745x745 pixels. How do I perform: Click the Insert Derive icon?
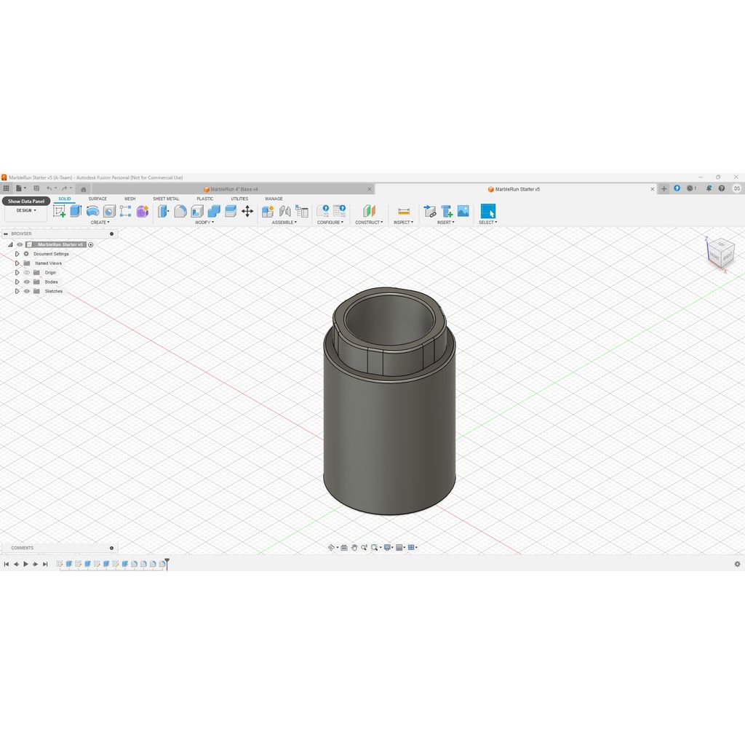[x=430, y=212]
